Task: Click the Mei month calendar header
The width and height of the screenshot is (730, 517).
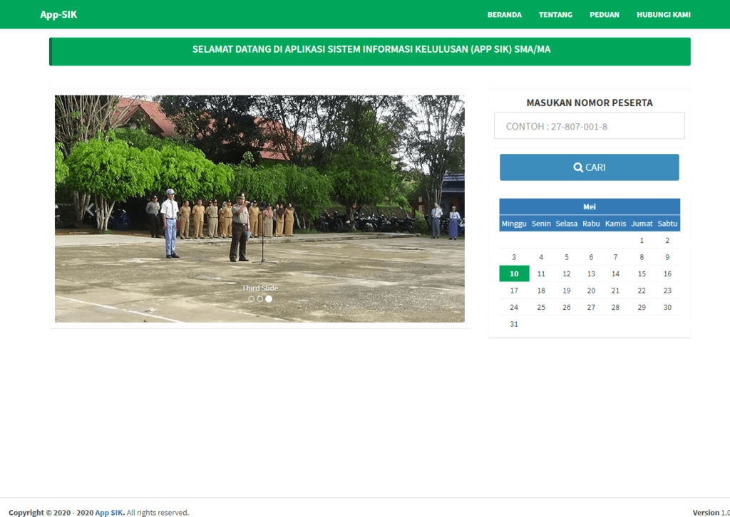Action: [589, 207]
